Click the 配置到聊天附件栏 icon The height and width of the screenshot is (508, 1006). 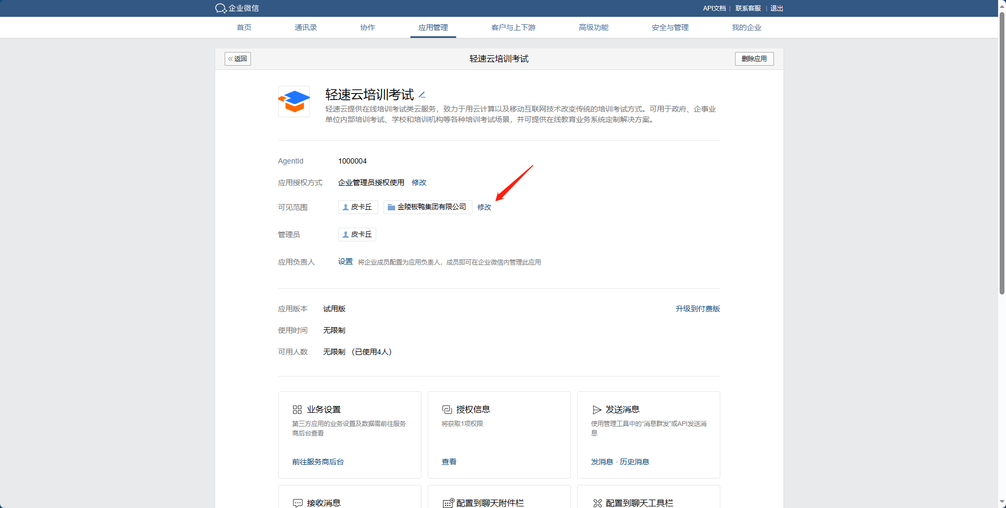coord(448,503)
